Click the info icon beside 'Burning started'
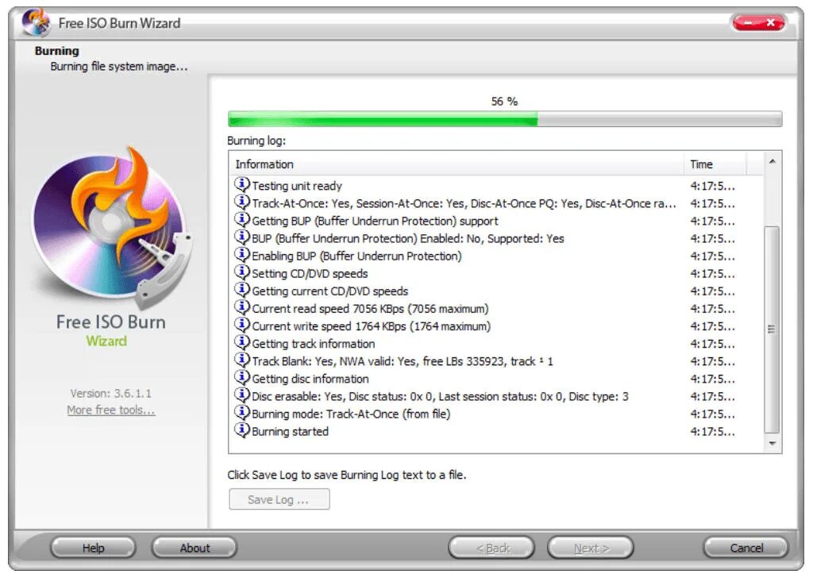Screen dimensions: 813x582 pyautogui.click(x=241, y=430)
